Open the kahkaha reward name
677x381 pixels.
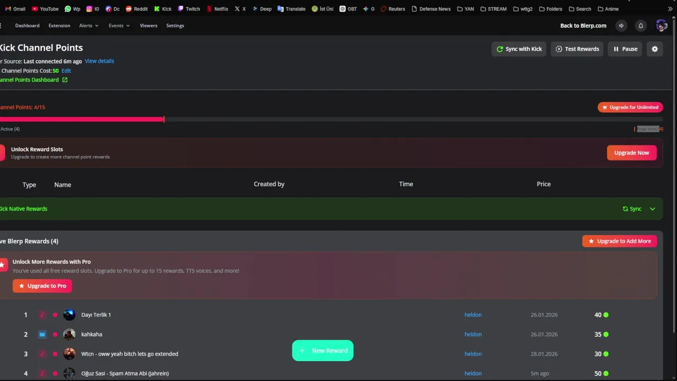[x=92, y=334]
